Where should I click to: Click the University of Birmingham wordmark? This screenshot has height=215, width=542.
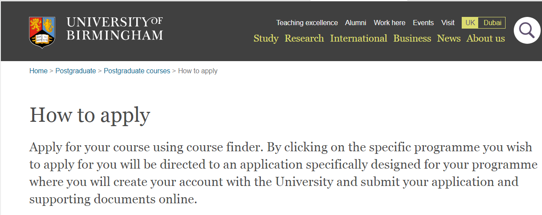tap(115, 29)
